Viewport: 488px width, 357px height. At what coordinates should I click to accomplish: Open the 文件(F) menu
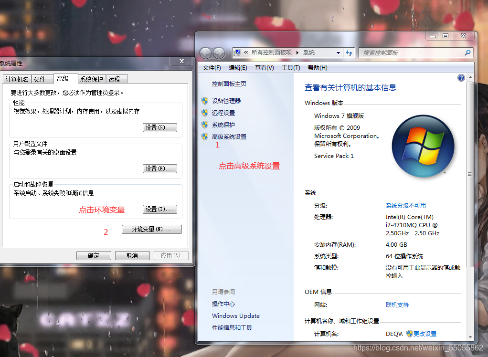click(212, 67)
